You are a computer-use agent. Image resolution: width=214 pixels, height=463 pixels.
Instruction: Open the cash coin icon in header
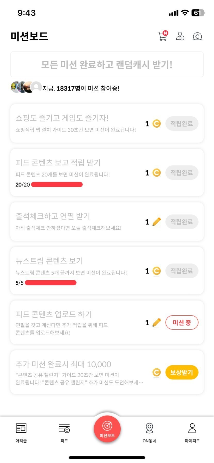(197, 36)
